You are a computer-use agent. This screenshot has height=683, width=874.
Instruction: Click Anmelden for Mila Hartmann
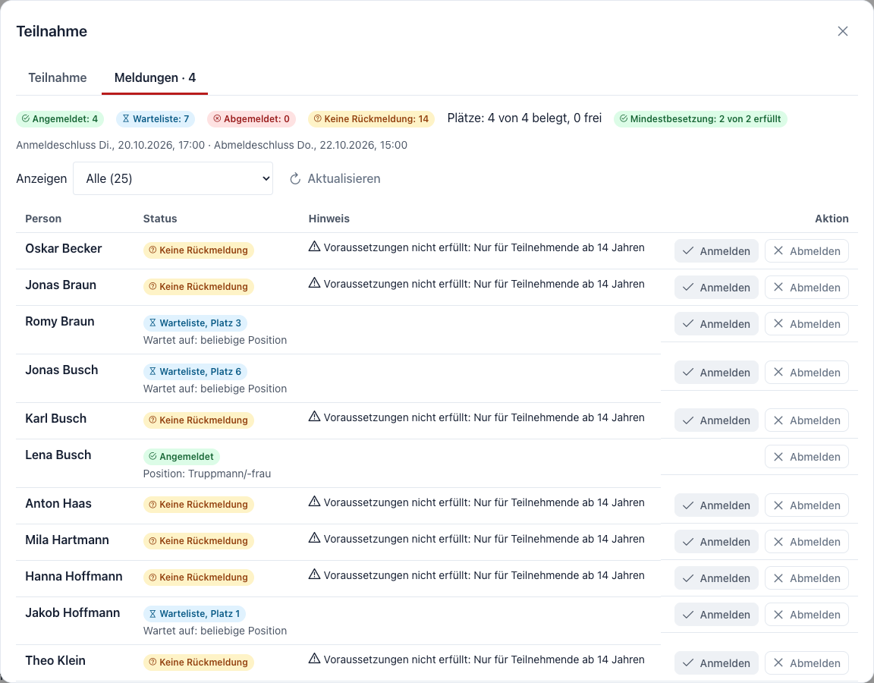pos(716,541)
